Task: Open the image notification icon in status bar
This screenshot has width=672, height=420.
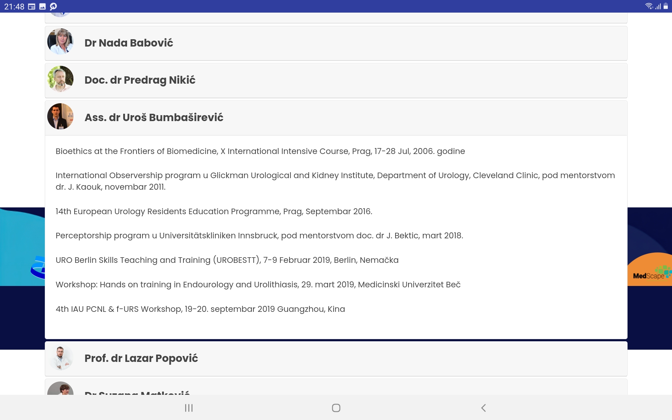Action: click(43, 6)
